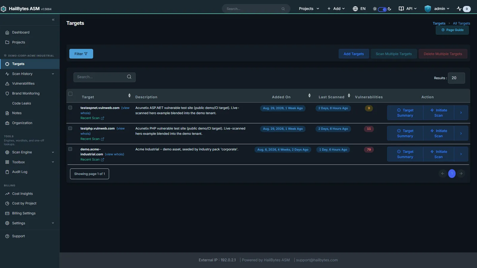Expand Settings in sidebar
The width and height of the screenshot is (477, 268).
pos(30,223)
